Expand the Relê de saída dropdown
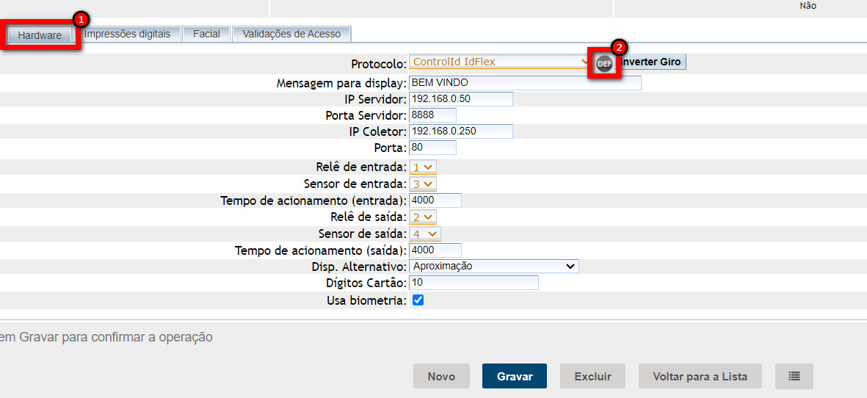The width and height of the screenshot is (867, 398). pos(423,217)
